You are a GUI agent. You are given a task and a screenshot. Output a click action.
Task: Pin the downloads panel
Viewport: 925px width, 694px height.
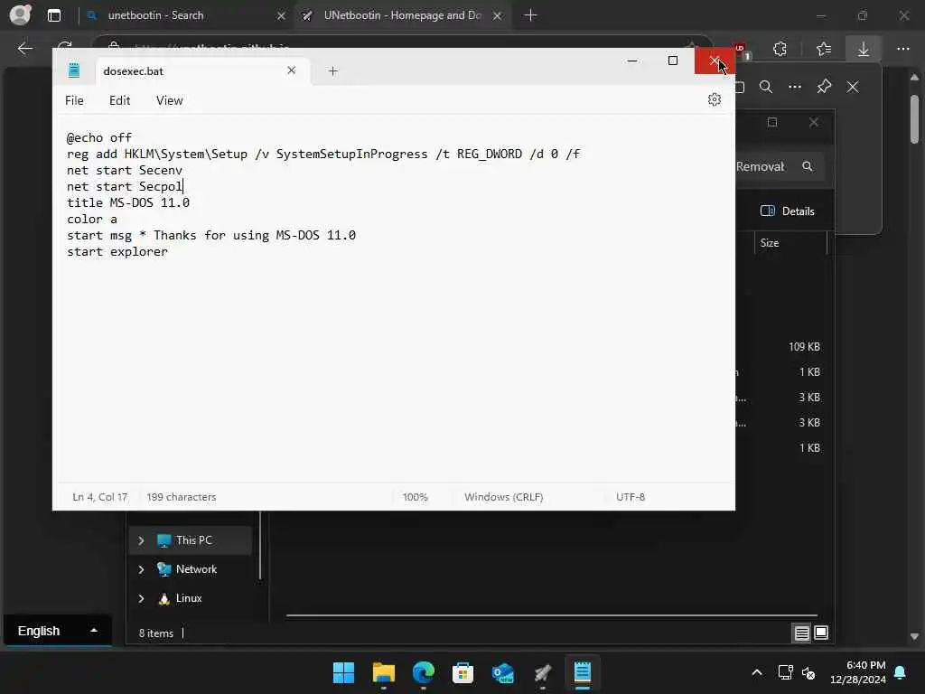(824, 87)
